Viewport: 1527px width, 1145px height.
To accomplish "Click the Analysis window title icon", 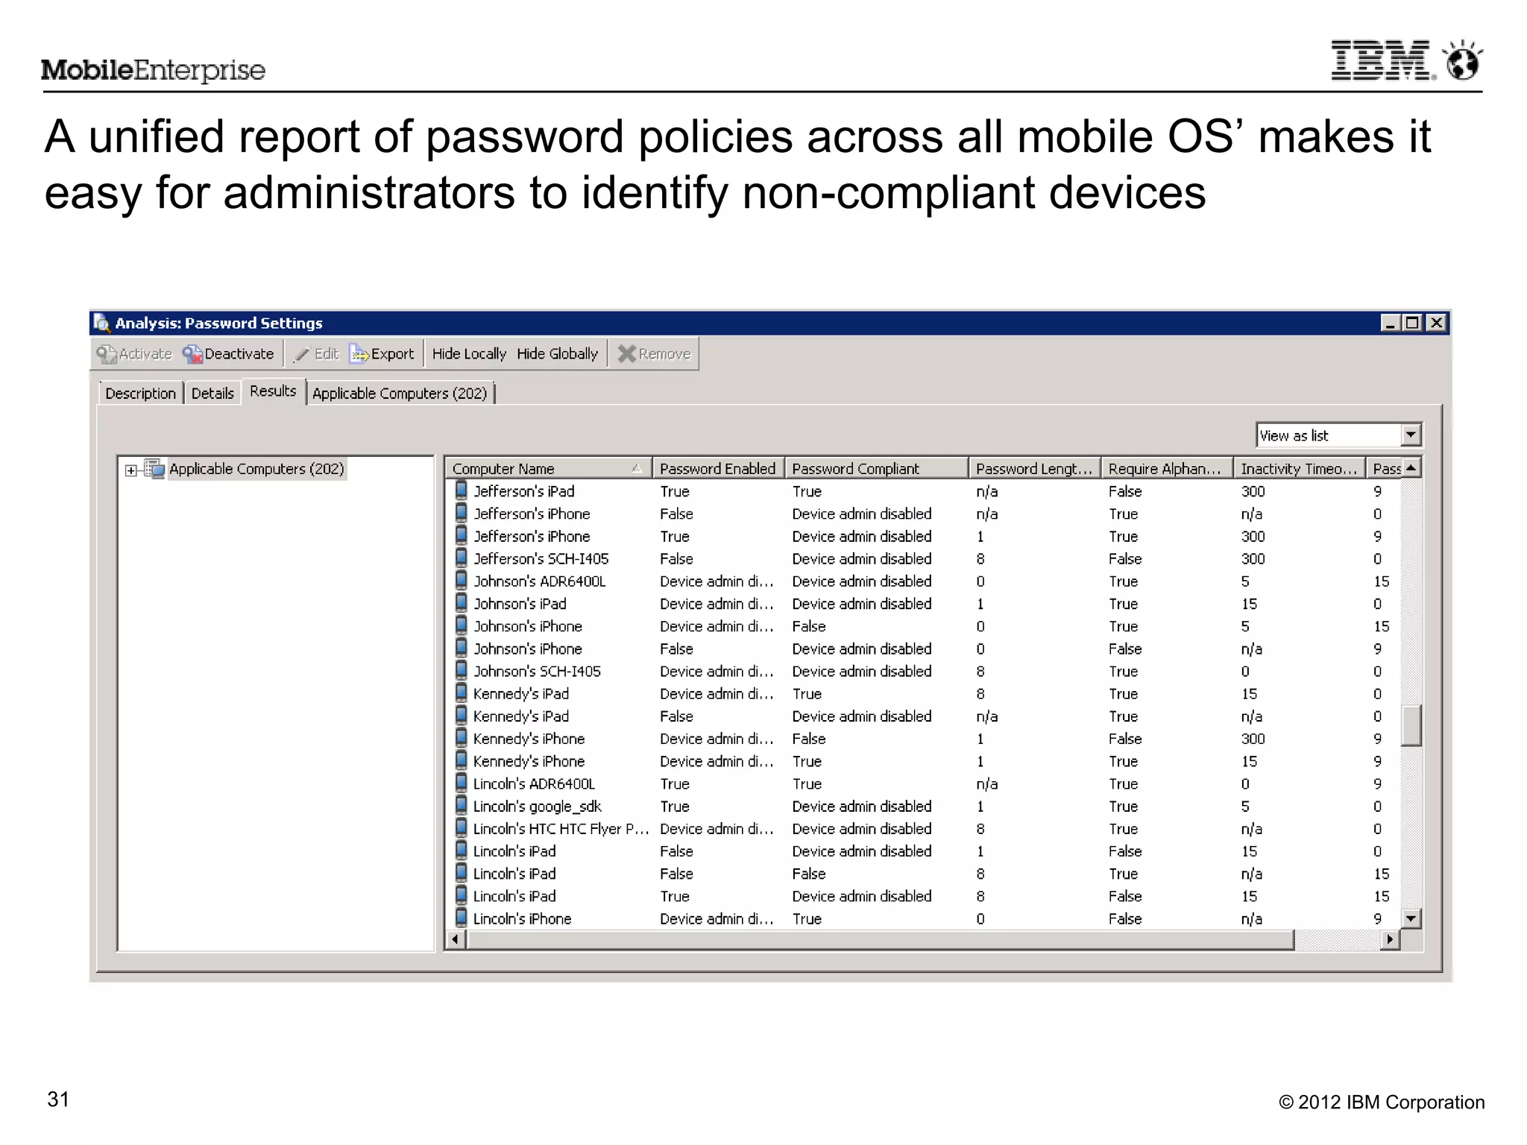I will click(x=102, y=323).
